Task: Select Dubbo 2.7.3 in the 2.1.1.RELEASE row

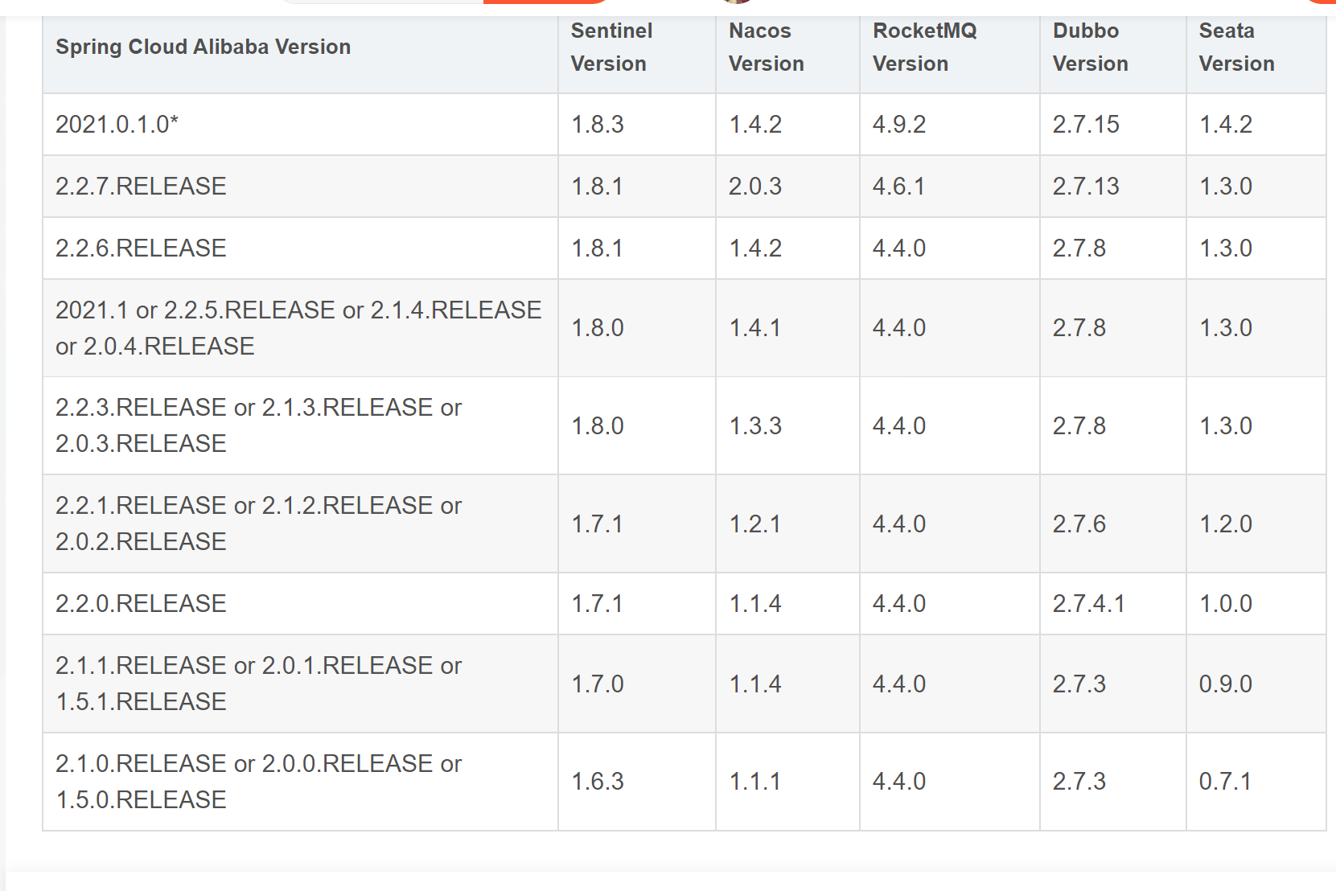Action: 1113,684
